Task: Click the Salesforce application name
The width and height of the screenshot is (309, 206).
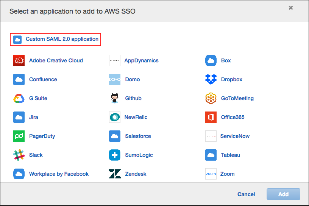Action: [x=138, y=136]
